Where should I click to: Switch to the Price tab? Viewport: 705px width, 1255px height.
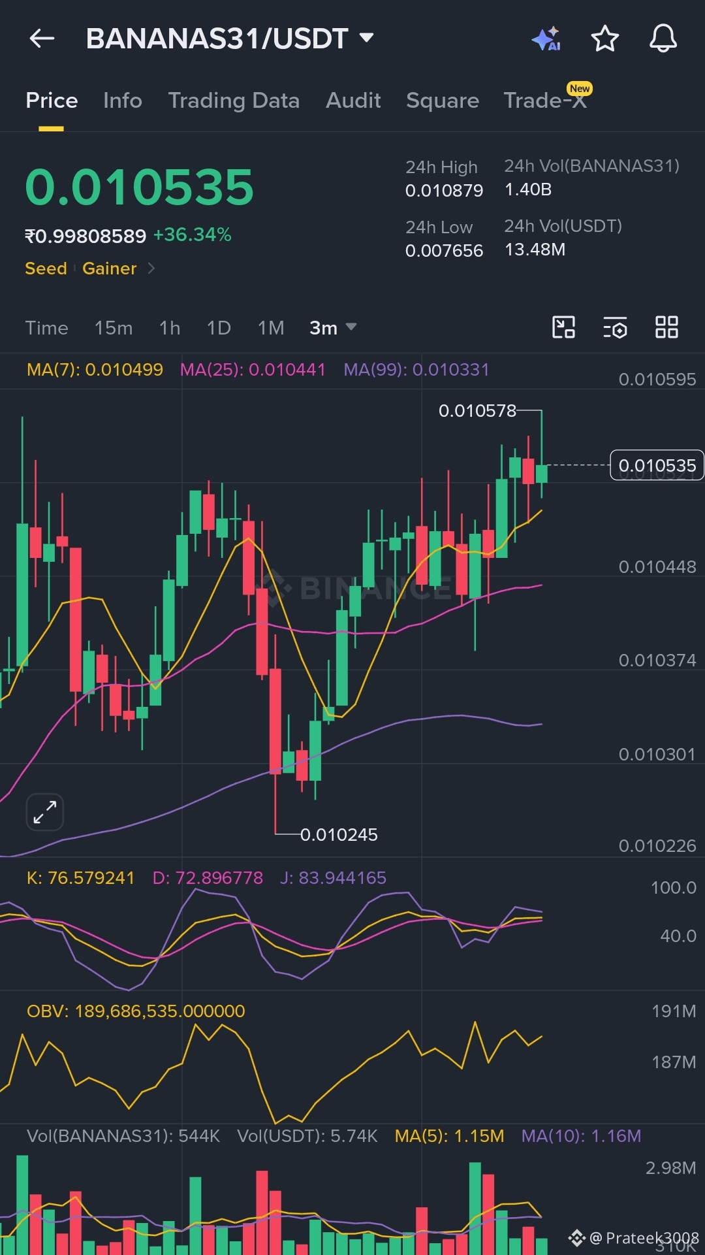pos(52,101)
